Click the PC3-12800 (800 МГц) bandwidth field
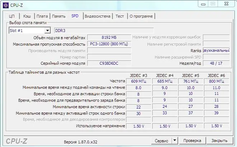Viewport: 237px width, 147px height. [109, 44]
